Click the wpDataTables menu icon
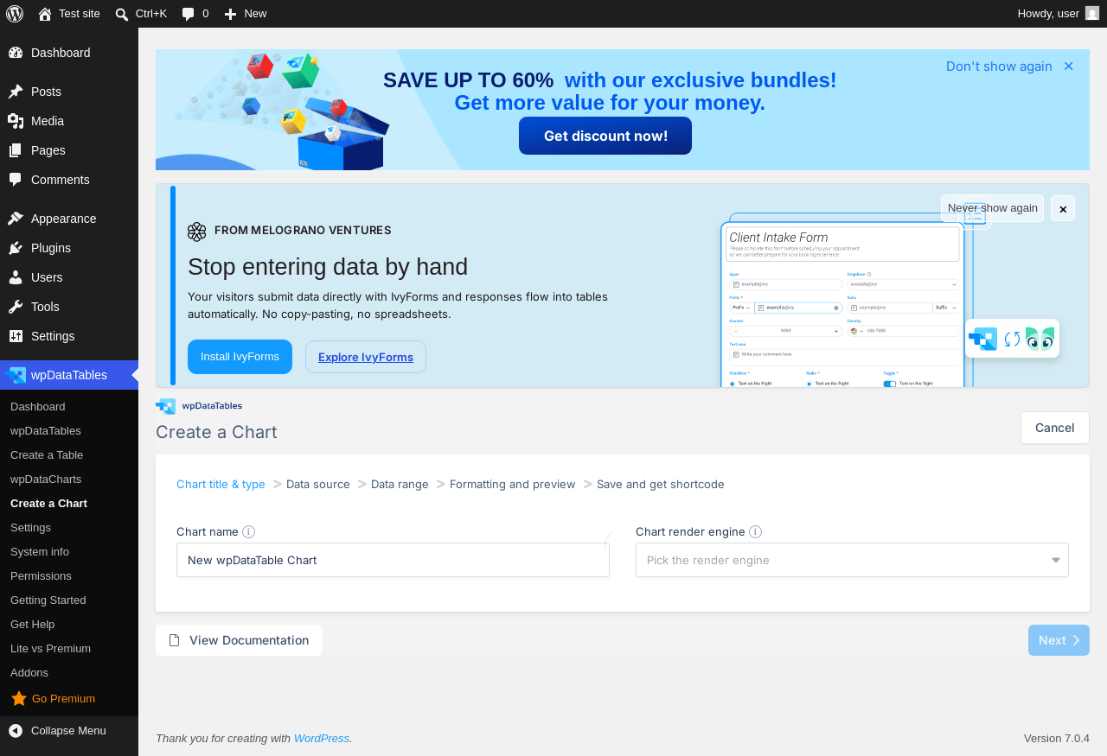Image resolution: width=1107 pixels, height=756 pixels. 16,375
